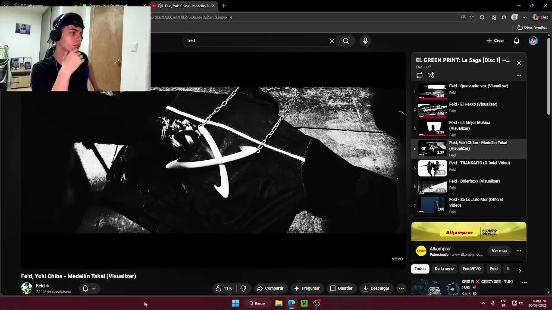This screenshot has width=552, height=310.
Task: Close the Feid, Yuki Chiba tab
Action: pyautogui.click(x=213, y=6)
